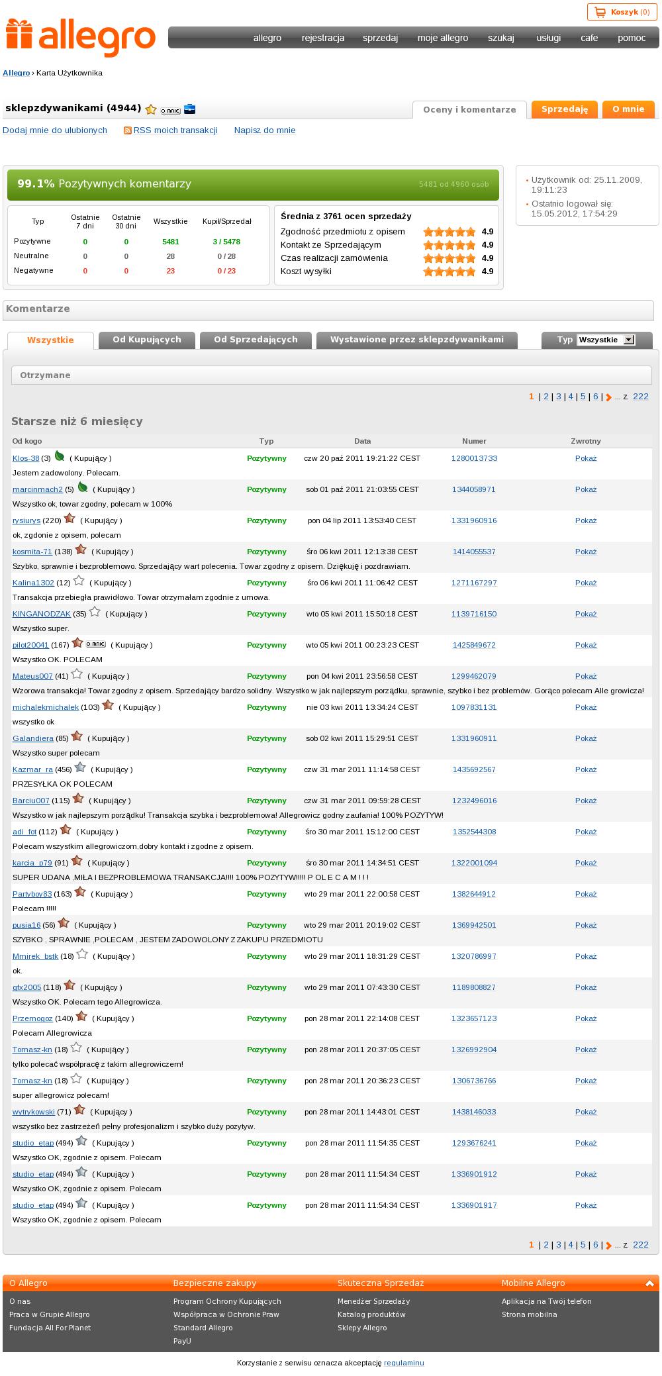Show comments 'Od Kupujących'
662x1376 pixels.
[147, 340]
